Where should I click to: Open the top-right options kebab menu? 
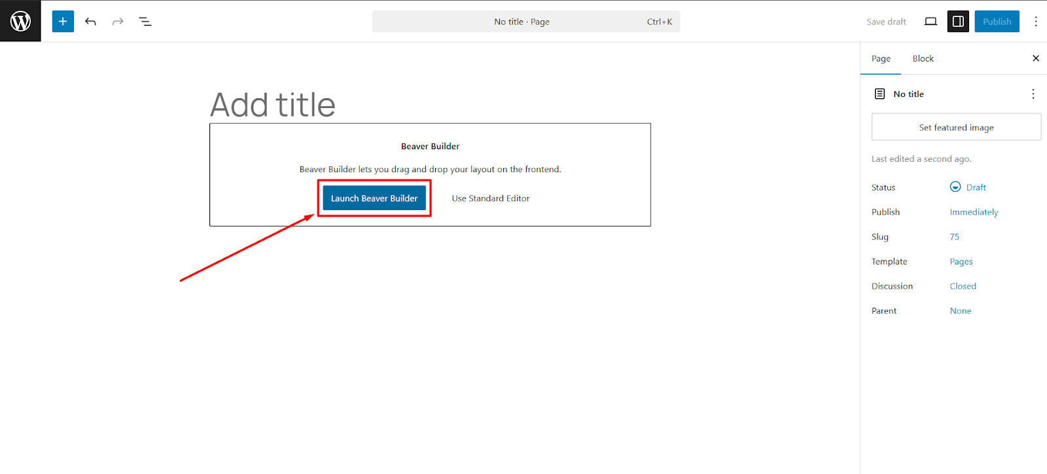pyautogui.click(x=1036, y=22)
